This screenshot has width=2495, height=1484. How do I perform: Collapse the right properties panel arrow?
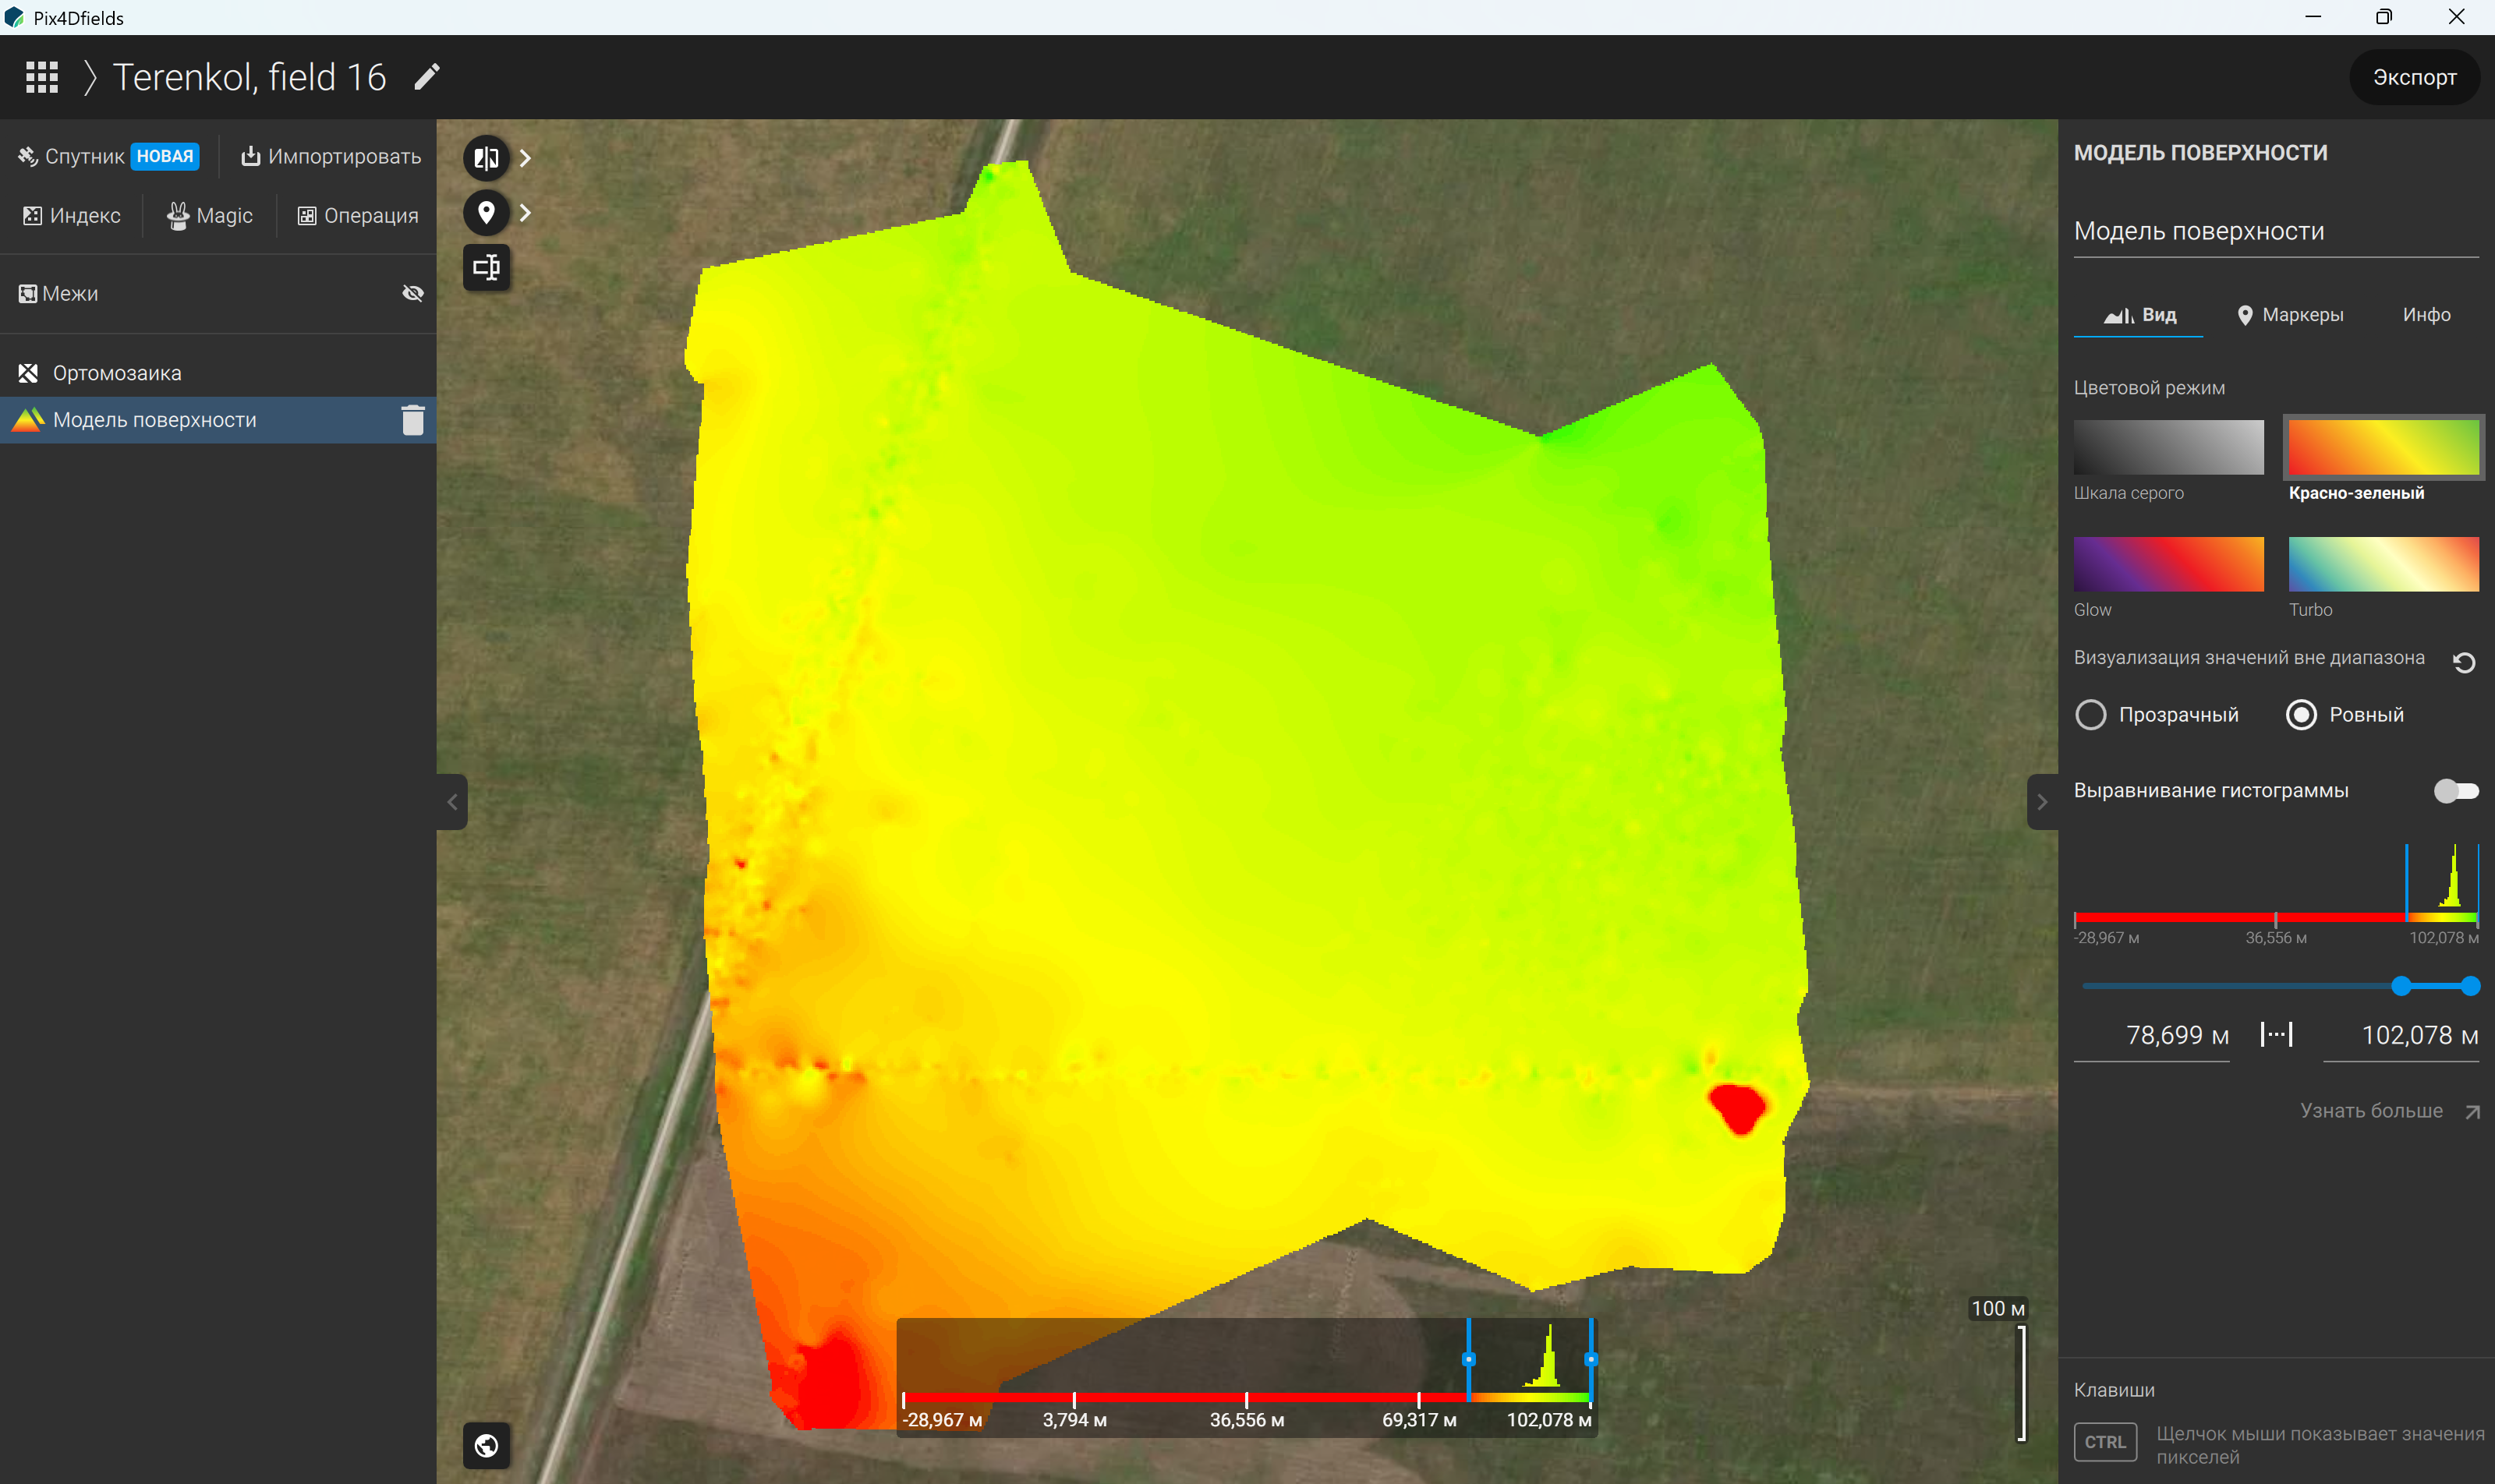click(2042, 802)
